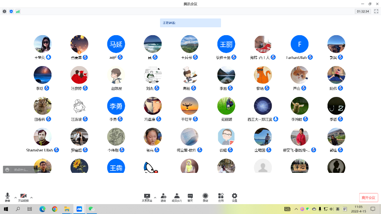Open Microsoft Edge from the taskbar

pyautogui.click(x=42, y=209)
